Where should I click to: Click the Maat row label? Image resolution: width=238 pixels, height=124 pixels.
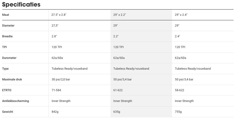coord(5,15)
